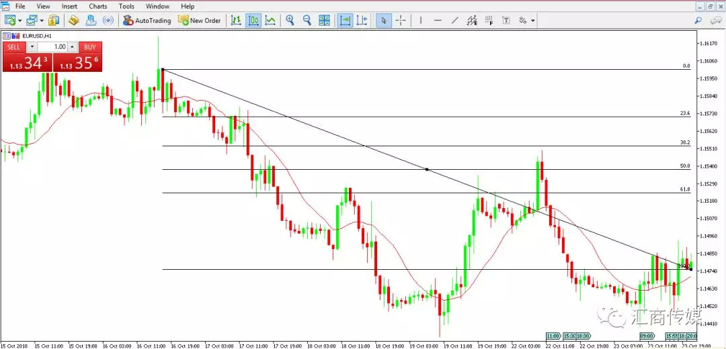
Task: Select the trendline start handle at 0.0 level
Action: (163, 69)
